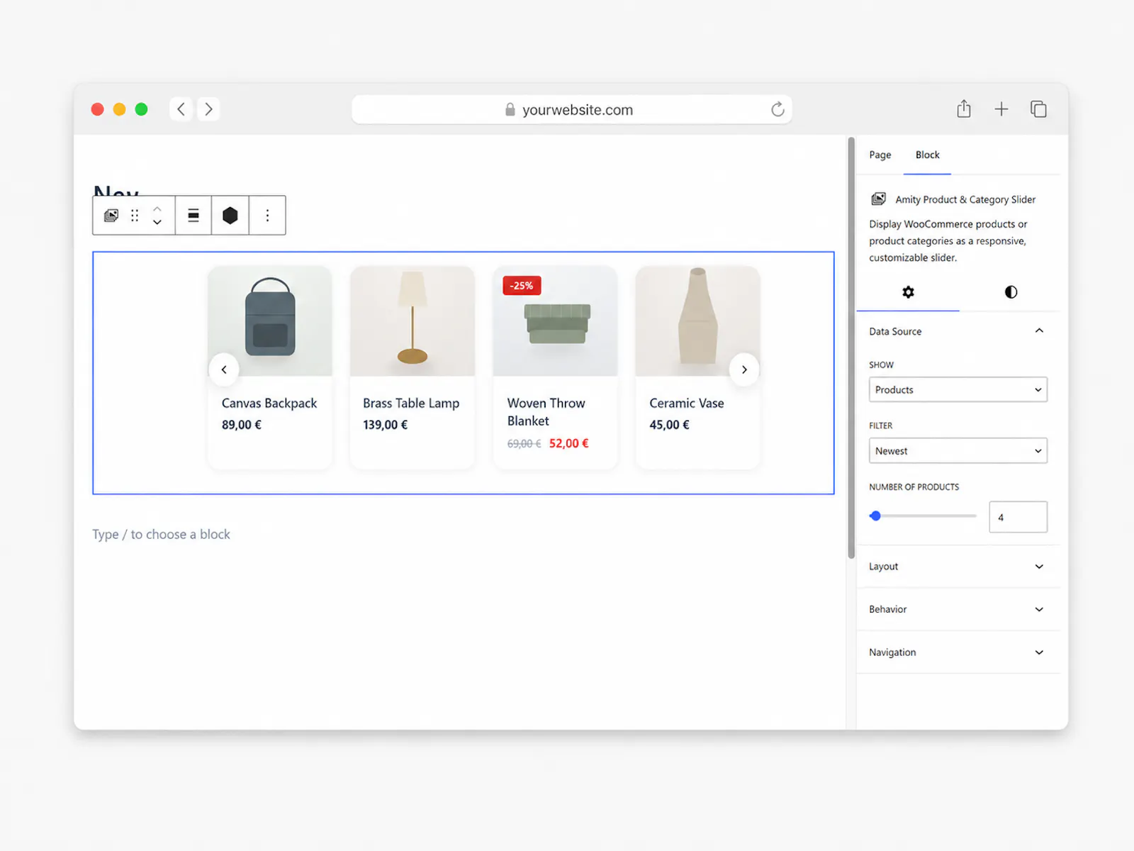1134x851 pixels.
Task: Click the Ceramic Vase product image
Action: [x=698, y=321]
